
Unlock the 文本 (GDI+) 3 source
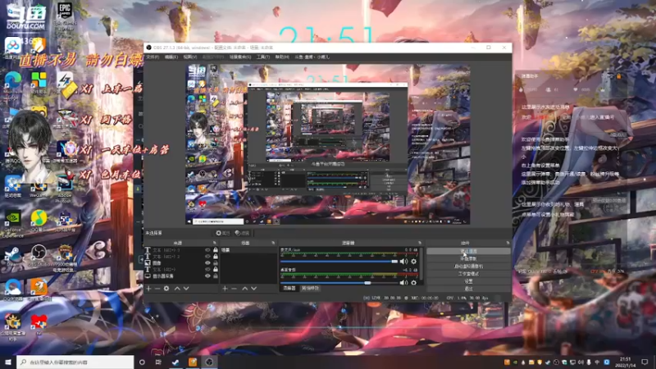tap(216, 250)
